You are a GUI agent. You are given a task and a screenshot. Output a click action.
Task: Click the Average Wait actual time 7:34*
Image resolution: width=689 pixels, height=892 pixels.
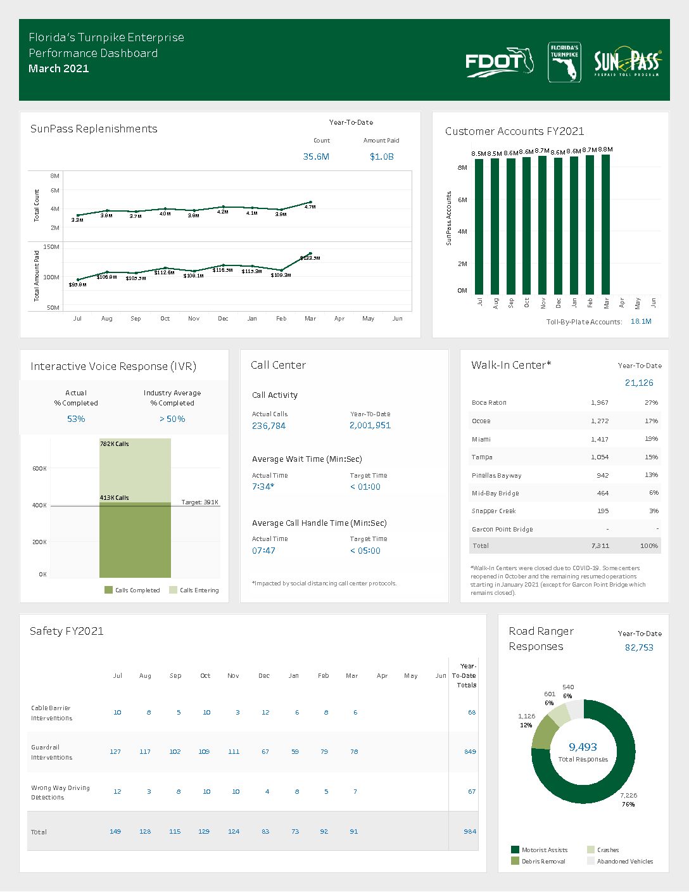(x=263, y=487)
